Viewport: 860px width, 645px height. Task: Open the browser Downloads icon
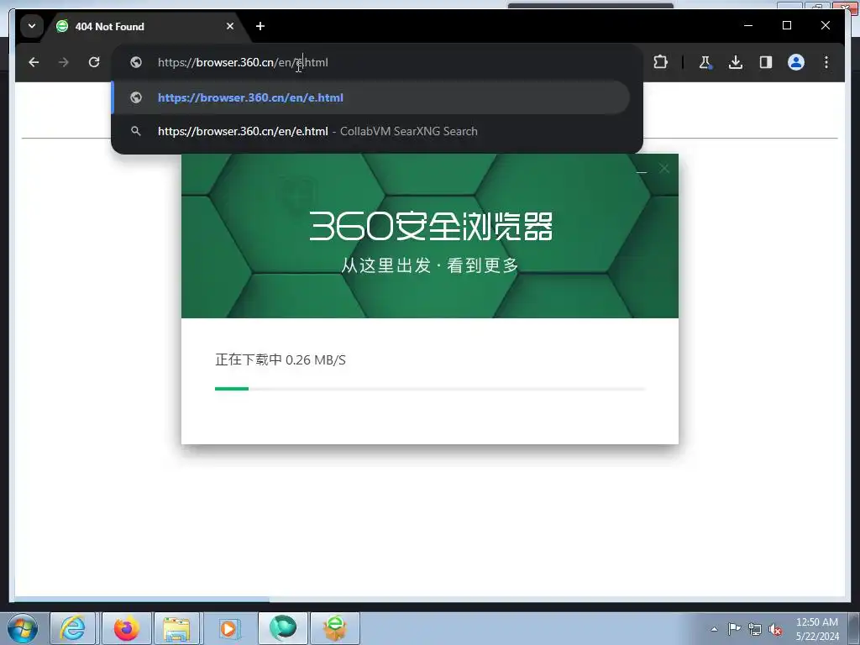[x=736, y=62]
